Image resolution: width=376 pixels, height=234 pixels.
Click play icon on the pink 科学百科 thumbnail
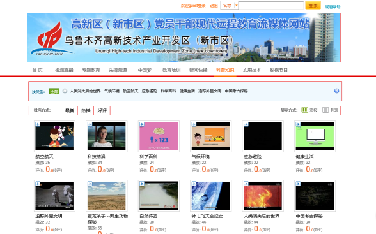(x=142, y=124)
